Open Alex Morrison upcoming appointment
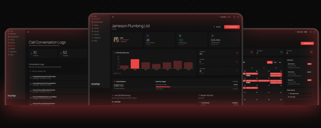The height and width of the screenshot is (128, 321). click(x=299, y=66)
